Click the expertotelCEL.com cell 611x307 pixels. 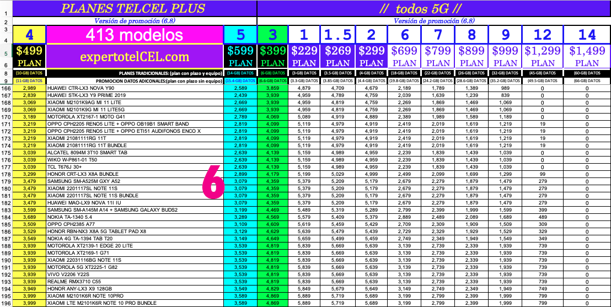click(x=135, y=57)
